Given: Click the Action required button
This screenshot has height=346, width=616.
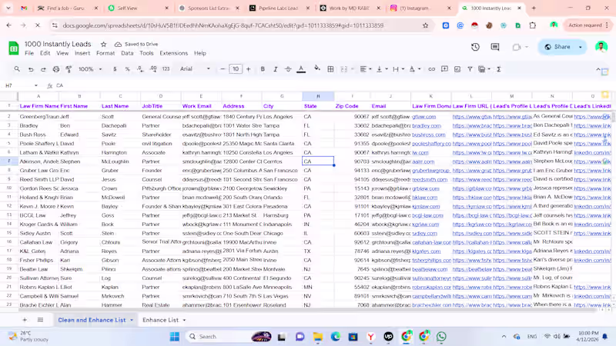Looking at the screenshot, I should [x=588, y=25].
